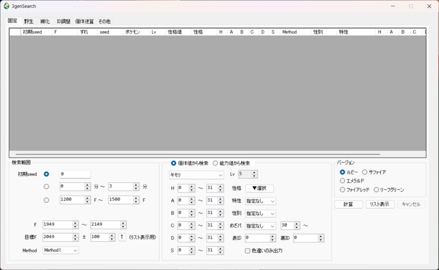Click the リスト表示 button

(380, 204)
